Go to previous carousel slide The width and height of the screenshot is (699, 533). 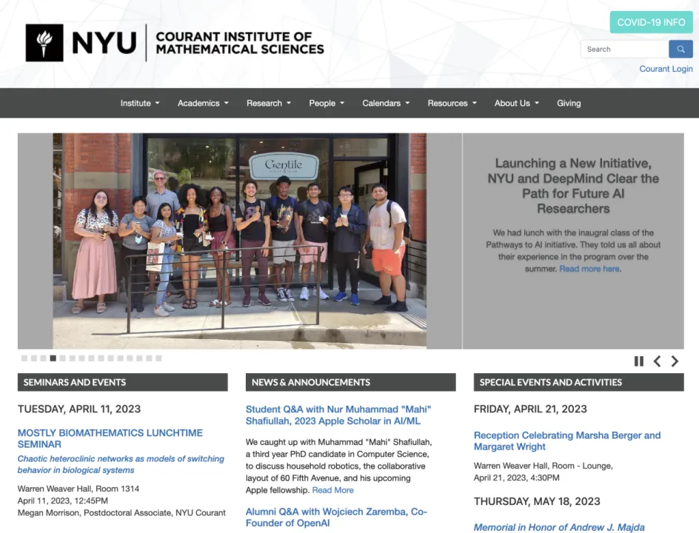click(657, 361)
